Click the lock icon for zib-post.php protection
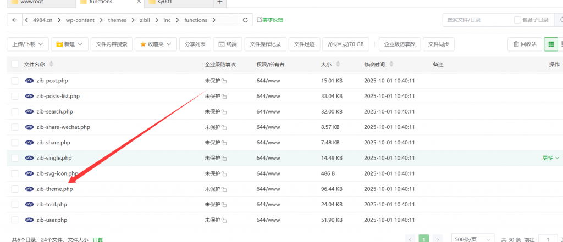Viewport: 563px width, 242px height. [224, 81]
